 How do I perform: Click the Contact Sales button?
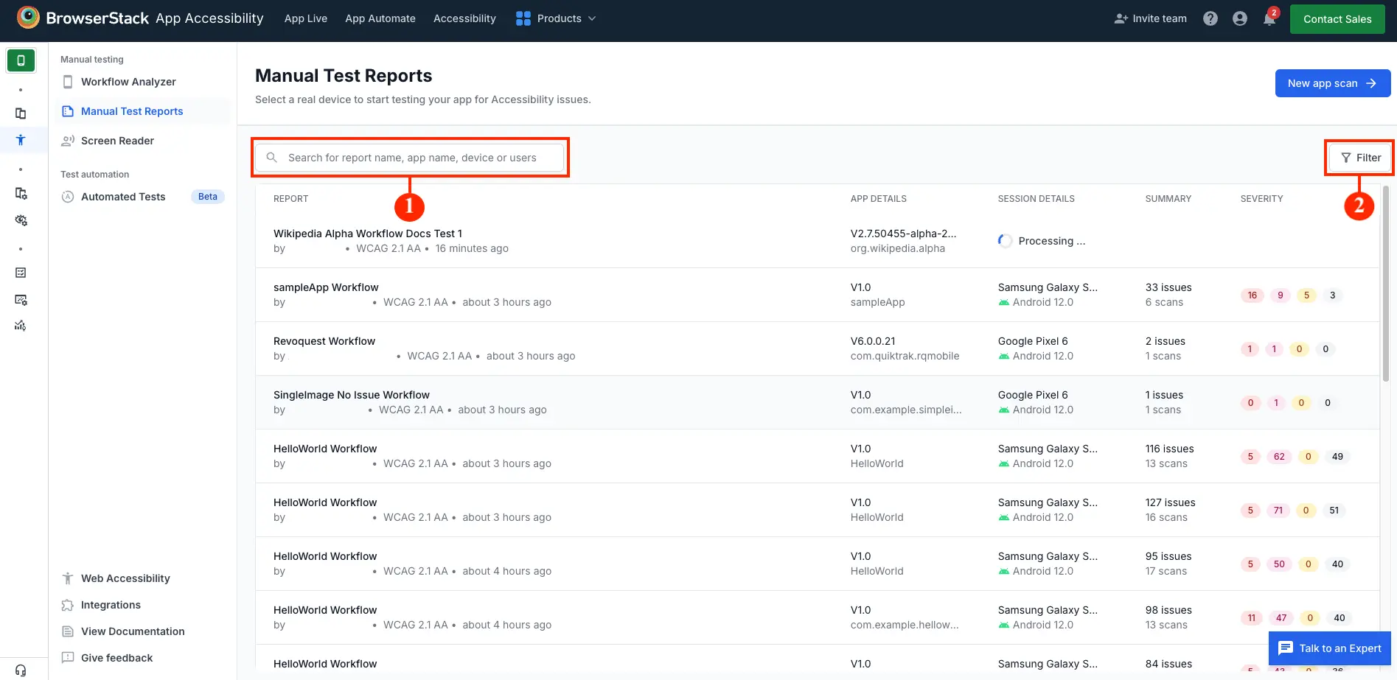(x=1337, y=19)
